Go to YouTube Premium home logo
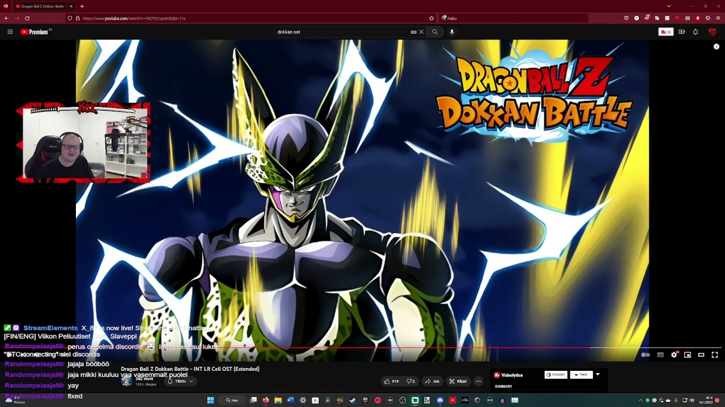 35,32
